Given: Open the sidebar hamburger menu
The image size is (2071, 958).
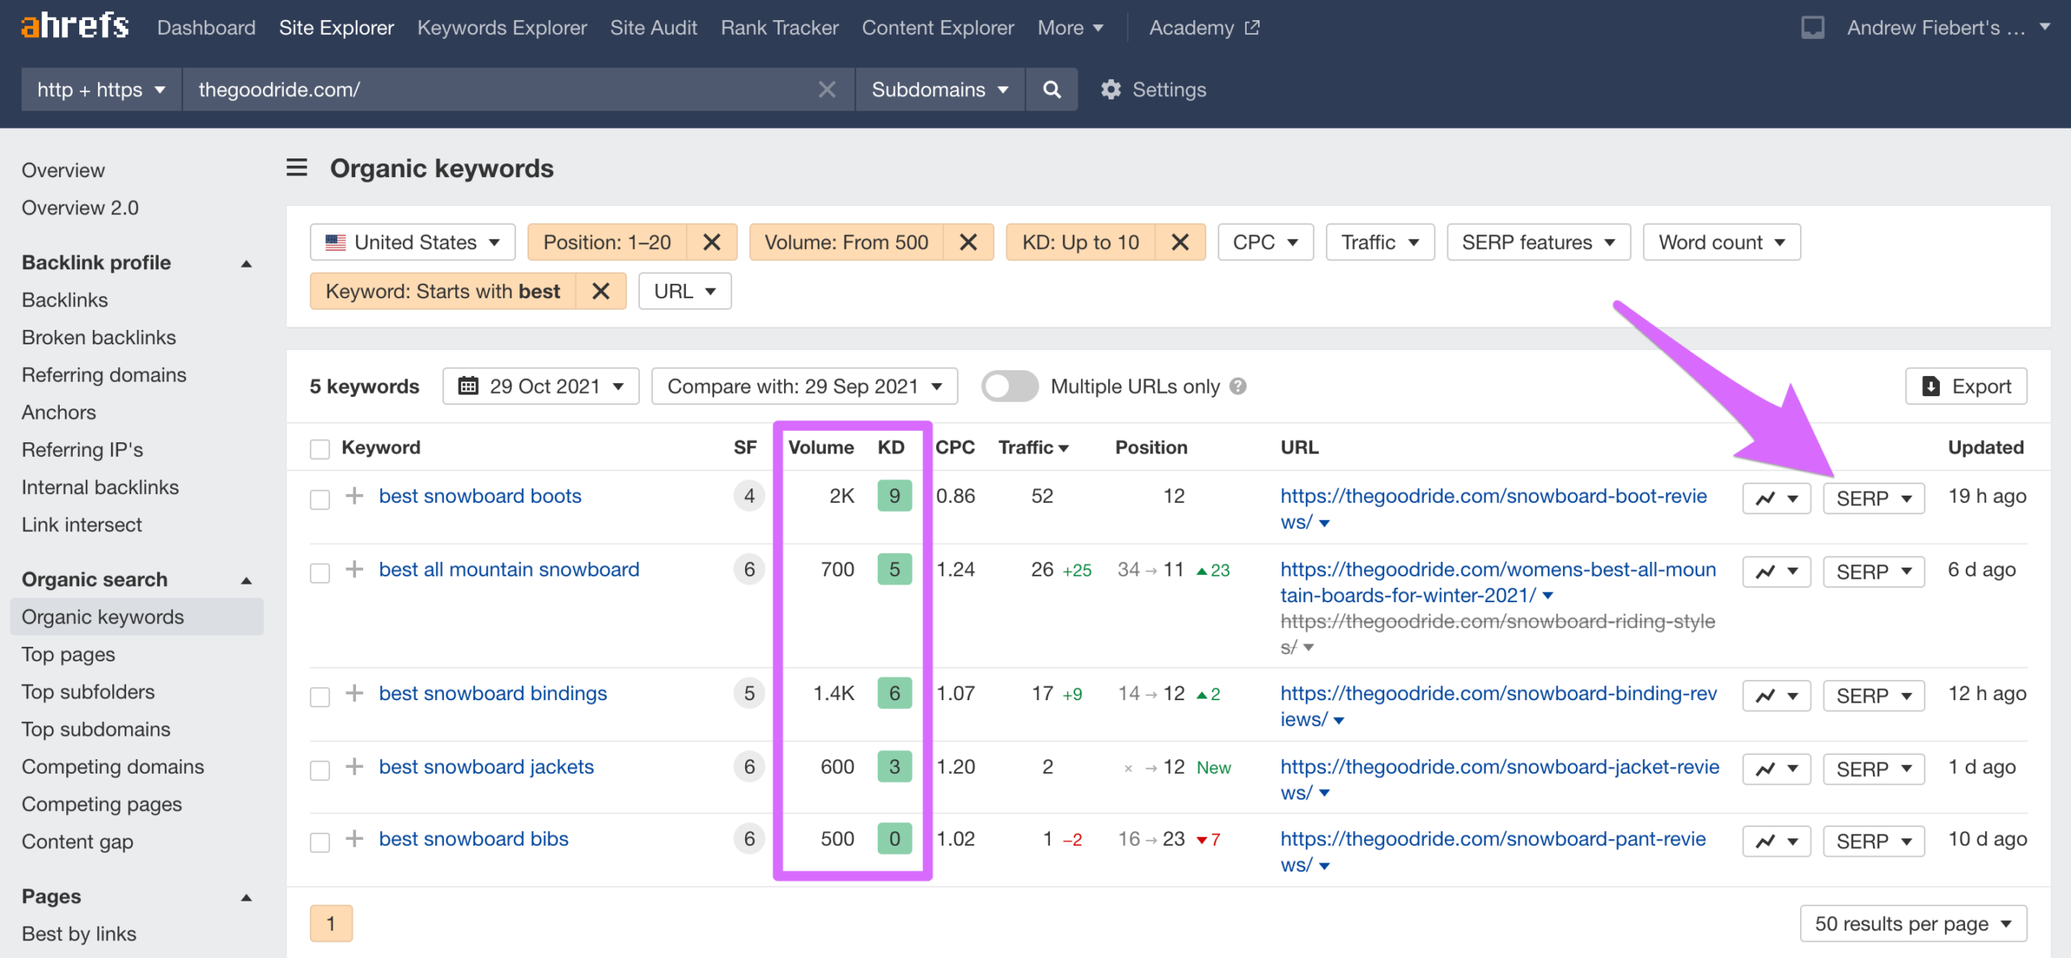Looking at the screenshot, I should [x=297, y=168].
